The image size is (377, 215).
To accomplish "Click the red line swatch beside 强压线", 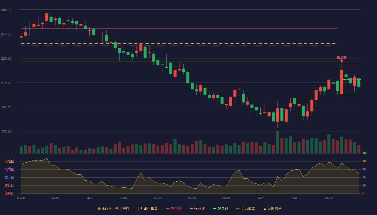I will click(168, 209).
